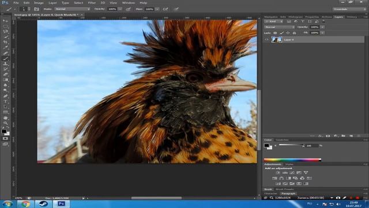Viewport: 369px width, 208px height.
Task: Add a Levels adjustment
Action: point(285,173)
